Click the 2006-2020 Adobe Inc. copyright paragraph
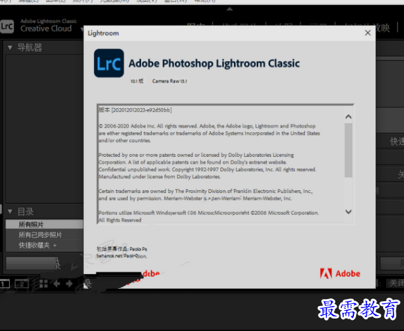 [209, 133]
